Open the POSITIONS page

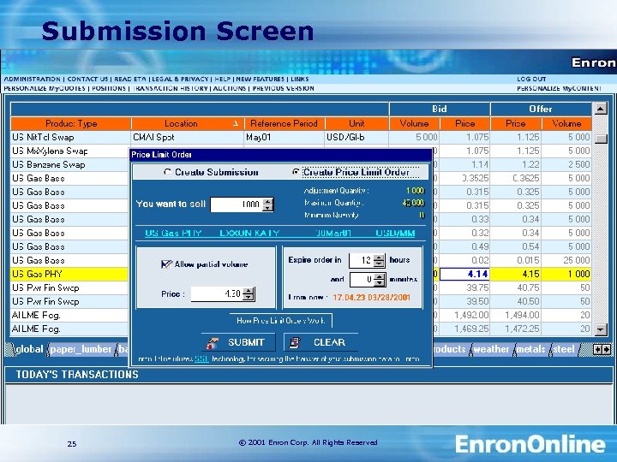109,88
